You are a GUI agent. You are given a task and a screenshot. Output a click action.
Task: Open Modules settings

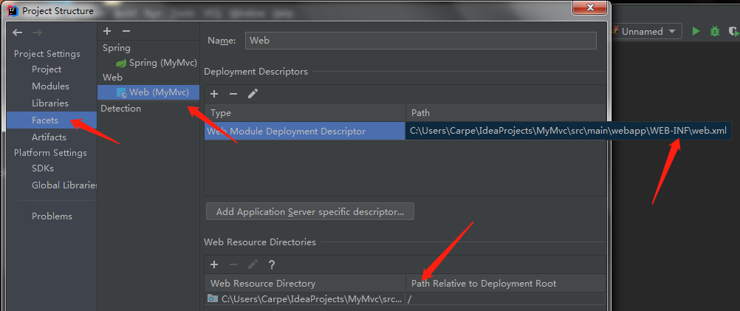click(x=50, y=86)
